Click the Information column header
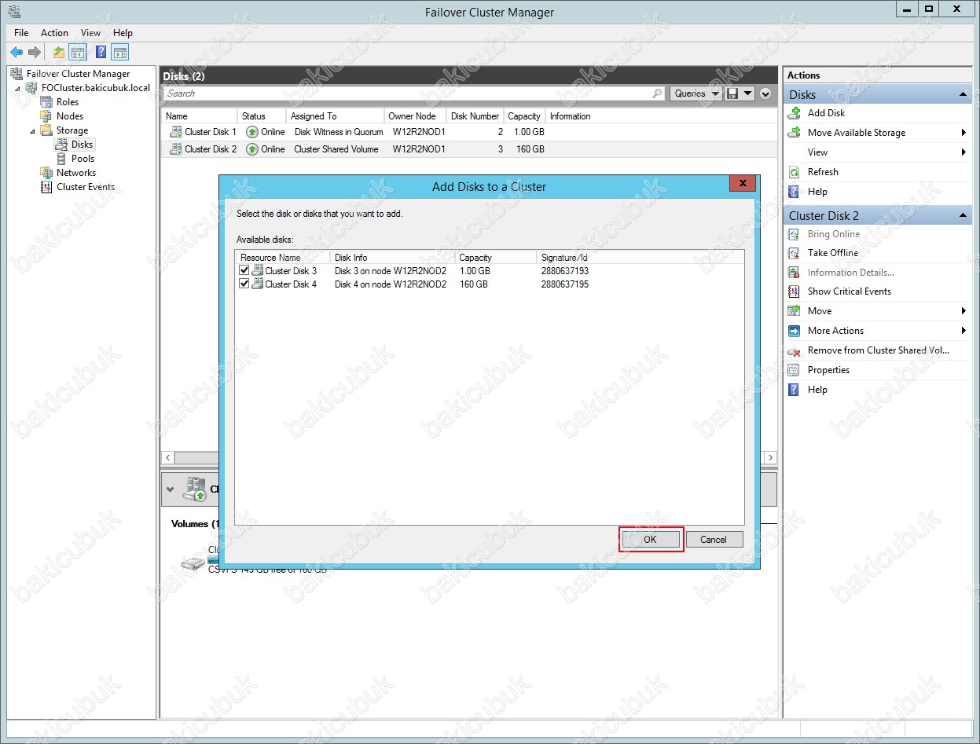This screenshot has height=744, width=980. 571,116
